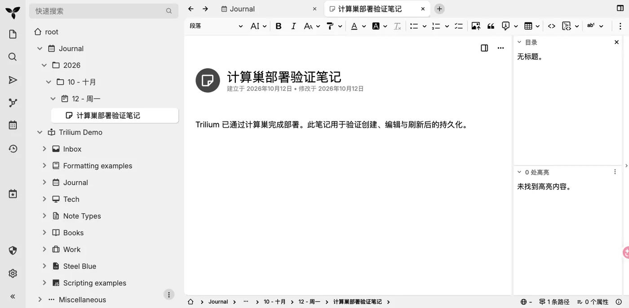Click the remove formatting icon
This screenshot has height=308, width=629.
[397, 26]
